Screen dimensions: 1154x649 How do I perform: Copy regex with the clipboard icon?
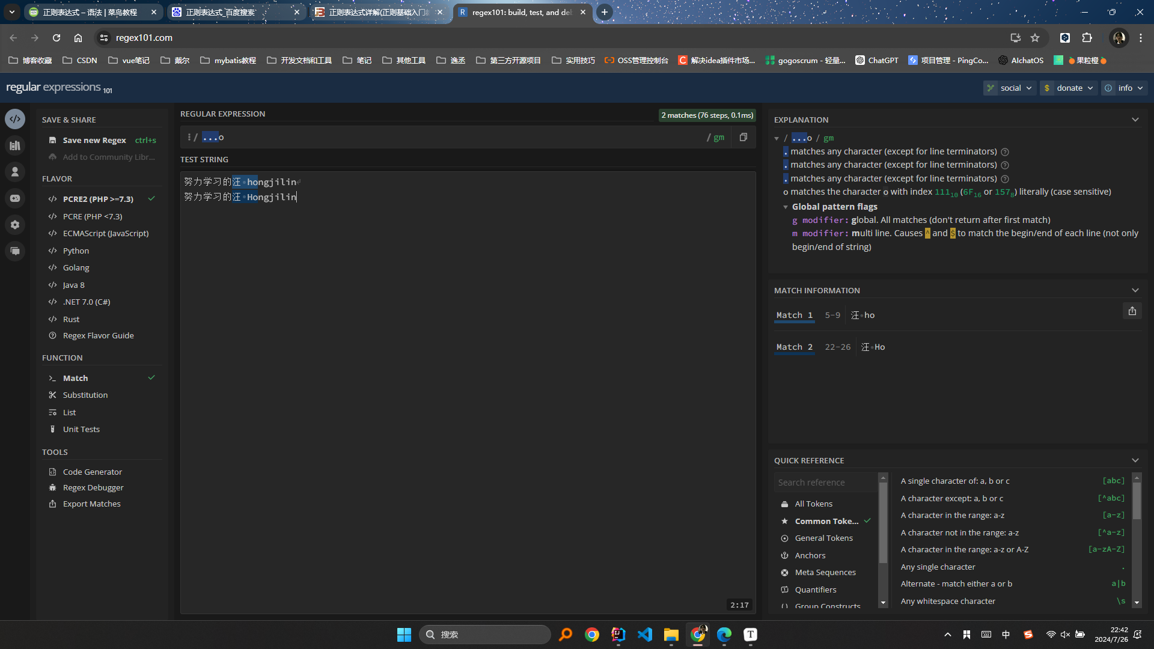pyautogui.click(x=743, y=137)
